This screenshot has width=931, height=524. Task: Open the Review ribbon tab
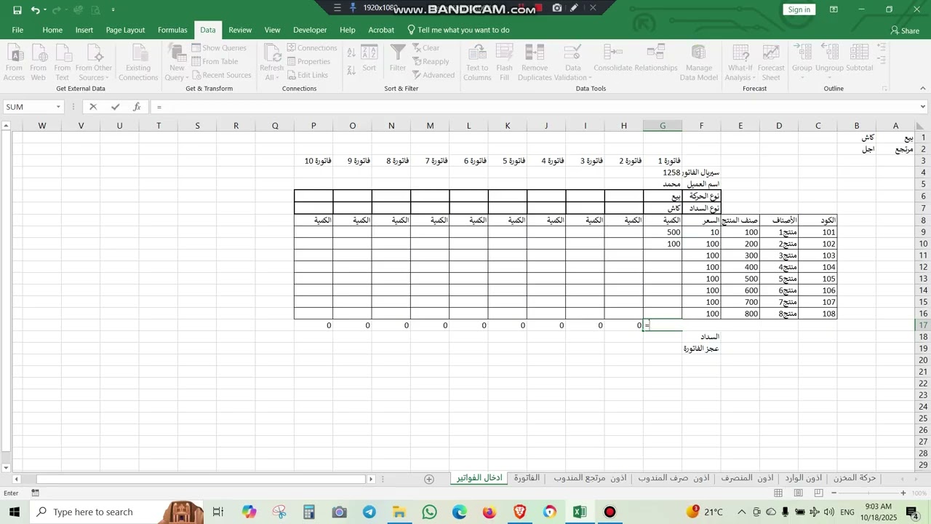(240, 30)
